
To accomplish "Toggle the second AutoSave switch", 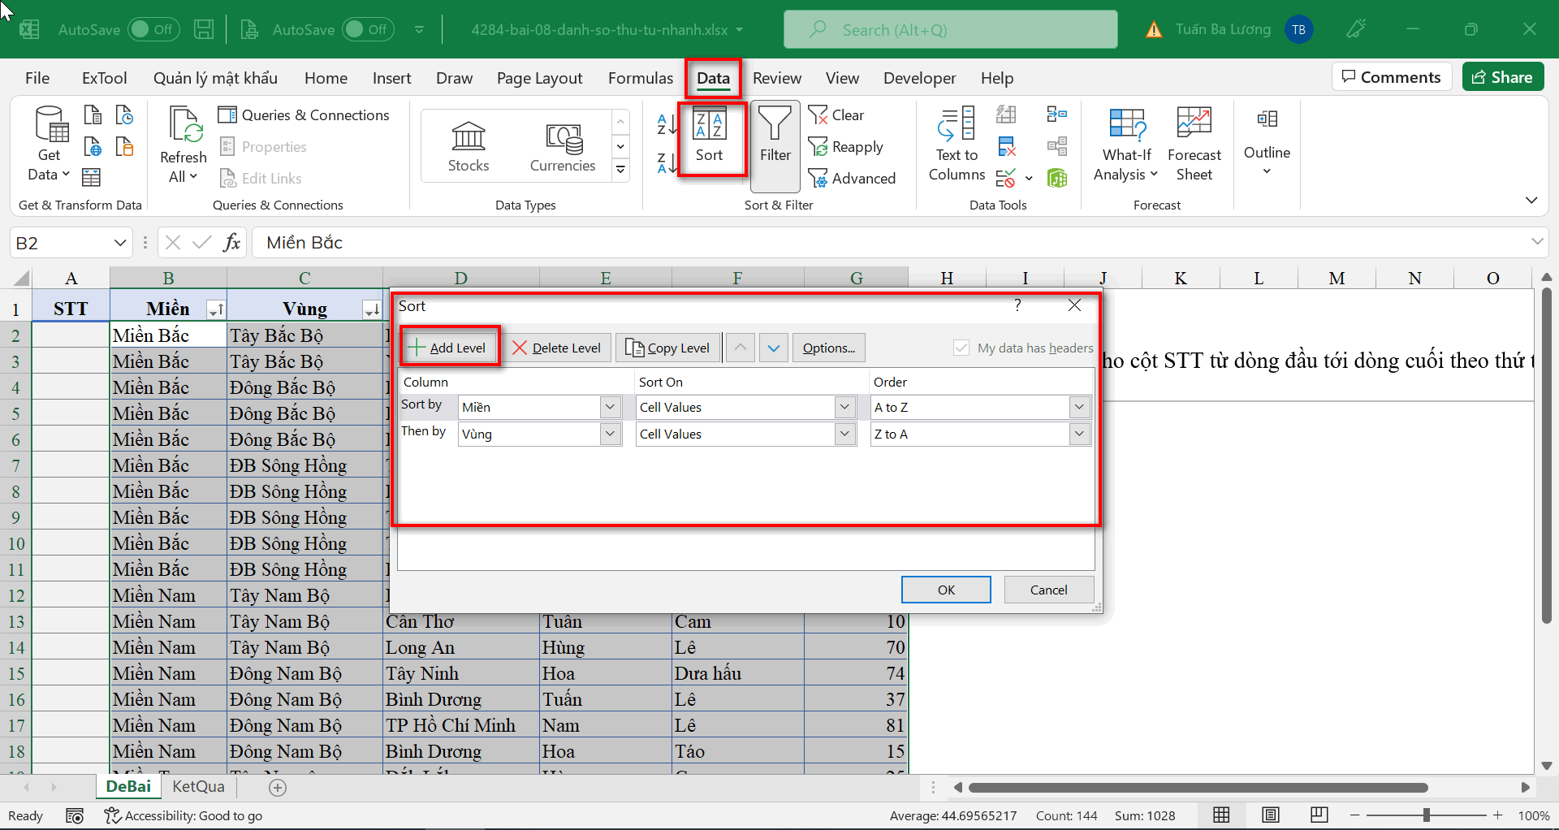I will (367, 30).
